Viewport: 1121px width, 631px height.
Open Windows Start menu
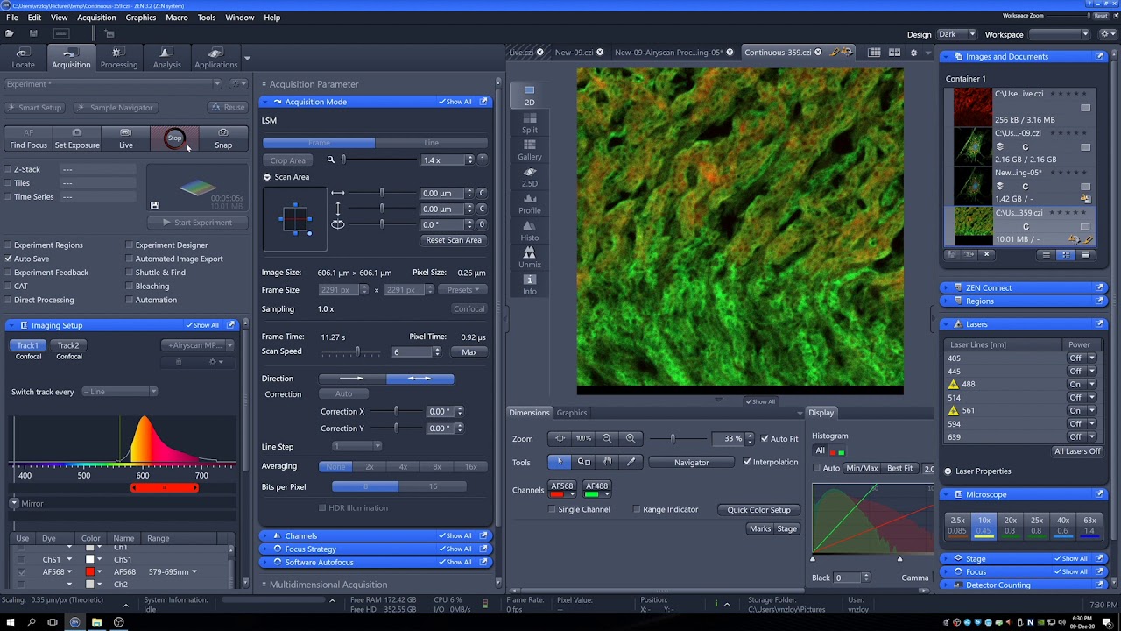pos(10,622)
